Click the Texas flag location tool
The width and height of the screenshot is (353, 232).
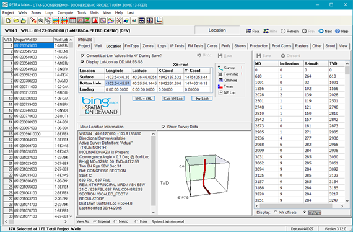[225, 87]
